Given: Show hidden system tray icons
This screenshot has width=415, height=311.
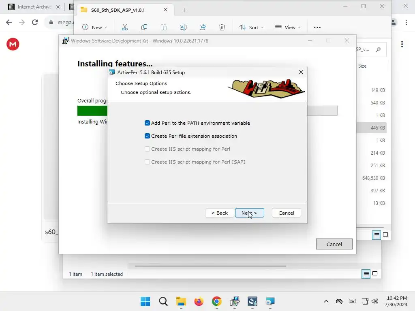Looking at the screenshot, I should pyautogui.click(x=326, y=301).
